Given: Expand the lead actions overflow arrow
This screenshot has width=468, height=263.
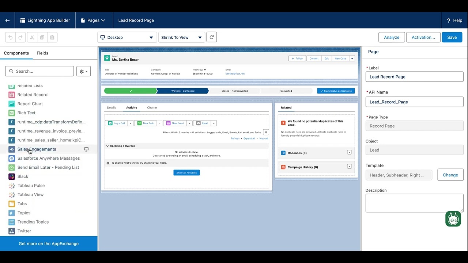Looking at the screenshot, I should pyautogui.click(x=352, y=58).
